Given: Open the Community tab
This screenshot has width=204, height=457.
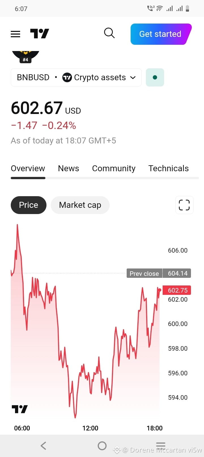Looking at the screenshot, I should (114, 168).
